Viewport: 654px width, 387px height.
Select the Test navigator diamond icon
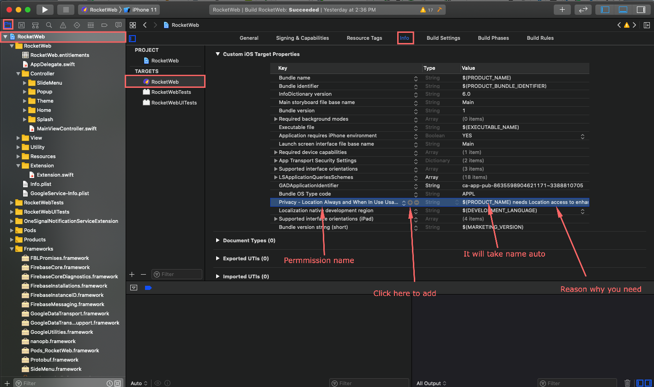tap(77, 25)
